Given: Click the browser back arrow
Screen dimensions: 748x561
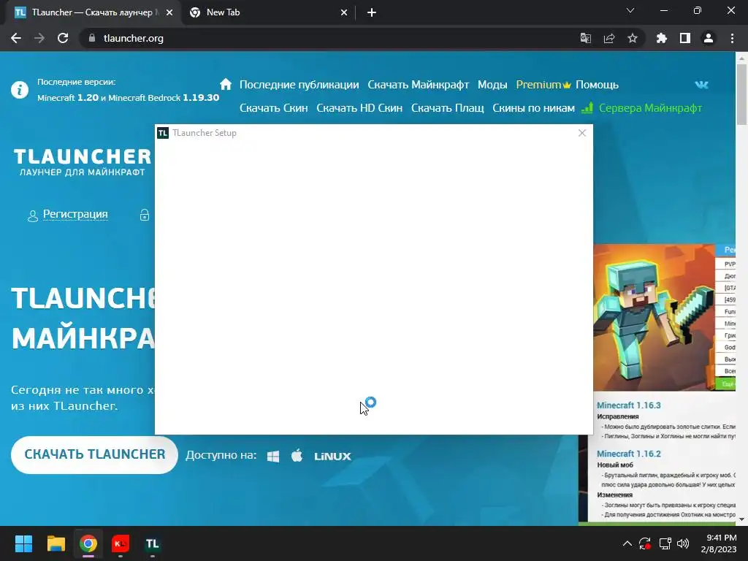Looking at the screenshot, I should [x=16, y=38].
